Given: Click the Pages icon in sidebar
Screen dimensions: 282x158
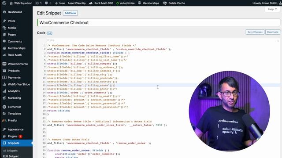Looking at the screenshot, I should click(x=4, y=35).
